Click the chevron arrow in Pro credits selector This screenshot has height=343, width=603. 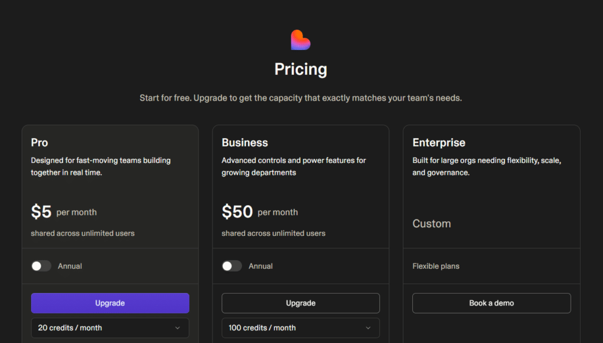tap(178, 328)
